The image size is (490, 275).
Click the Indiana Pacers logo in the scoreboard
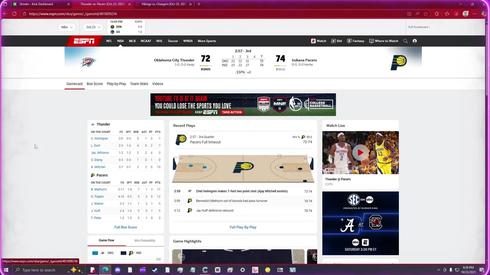[399, 62]
